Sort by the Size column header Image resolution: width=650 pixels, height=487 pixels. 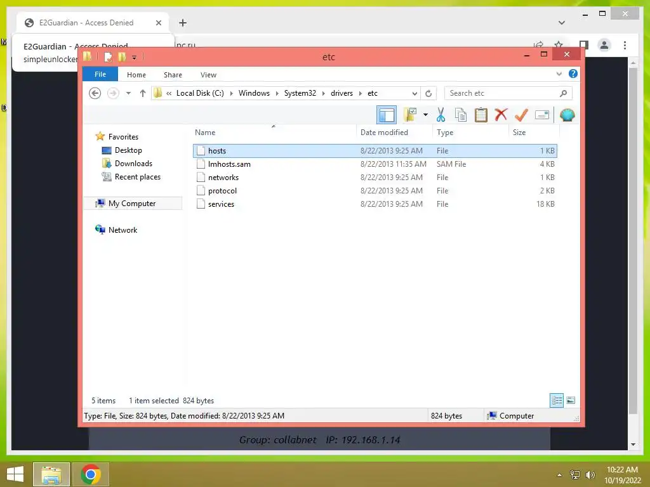tap(519, 133)
